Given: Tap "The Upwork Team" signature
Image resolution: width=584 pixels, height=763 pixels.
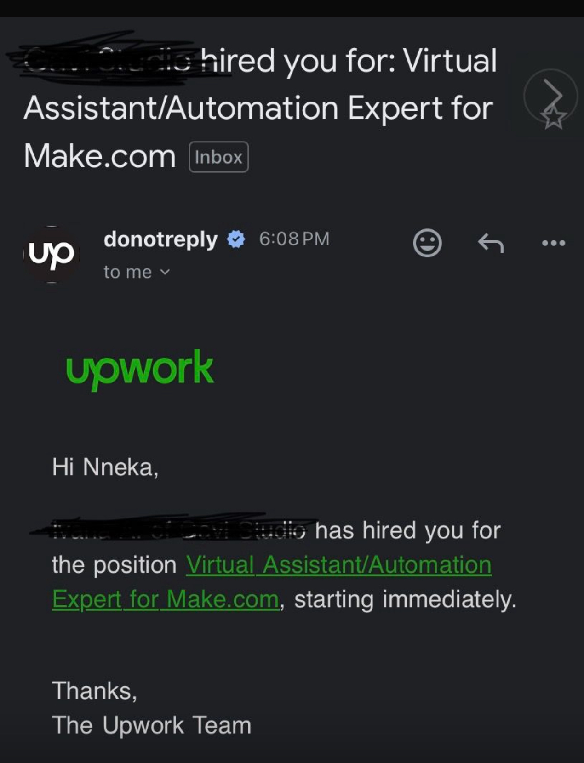Looking at the screenshot, I should pyautogui.click(x=151, y=725).
